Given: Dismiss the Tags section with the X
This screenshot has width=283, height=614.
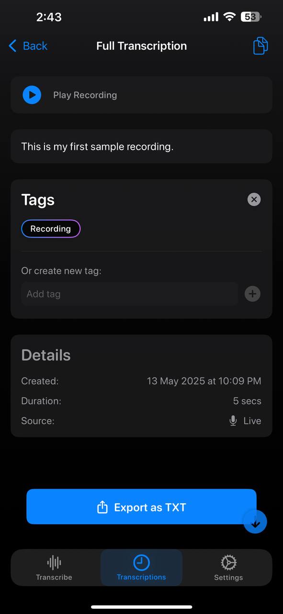Looking at the screenshot, I should (x=254, y=200).
